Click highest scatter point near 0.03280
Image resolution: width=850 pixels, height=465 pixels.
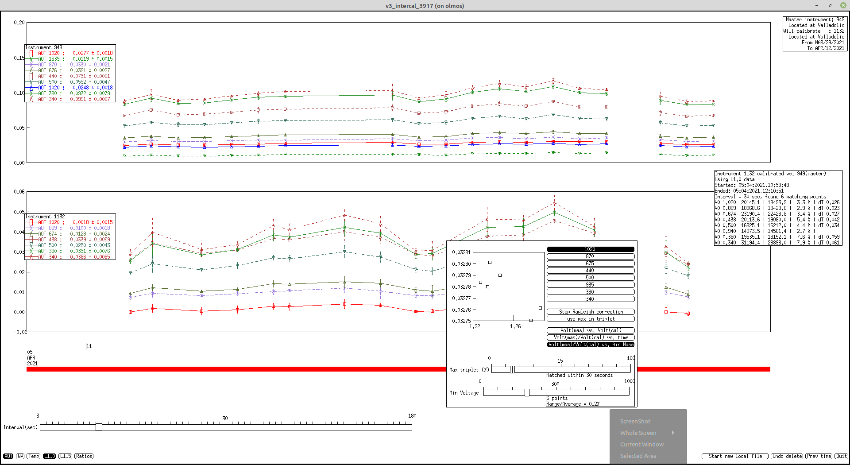pos(490,263)
